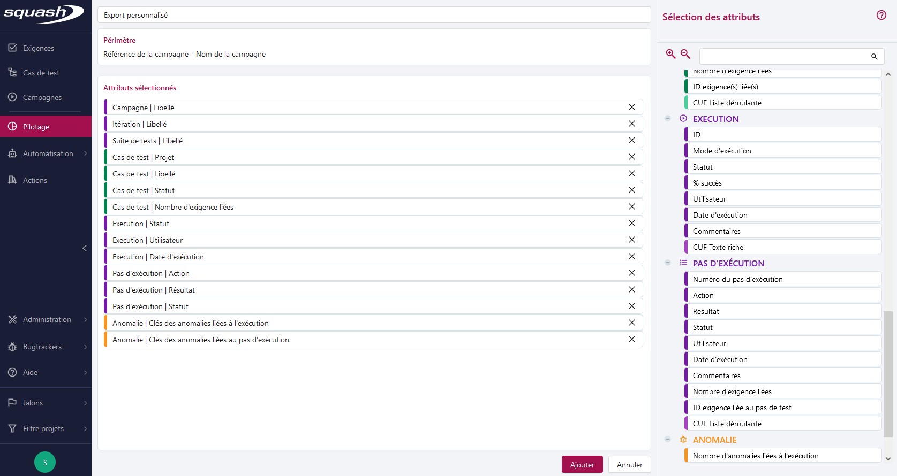
Task: Collapse the EXECUTION attribute group
Action: (668, 119)
